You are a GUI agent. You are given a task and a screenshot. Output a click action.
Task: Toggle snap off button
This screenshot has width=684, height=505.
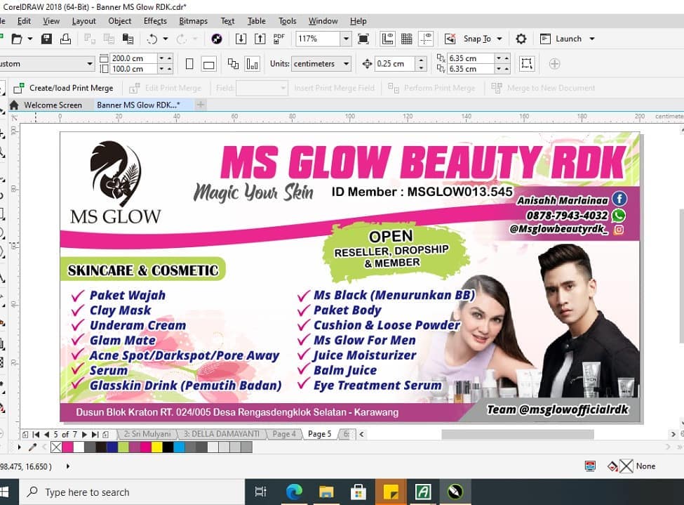pos(450,39)
